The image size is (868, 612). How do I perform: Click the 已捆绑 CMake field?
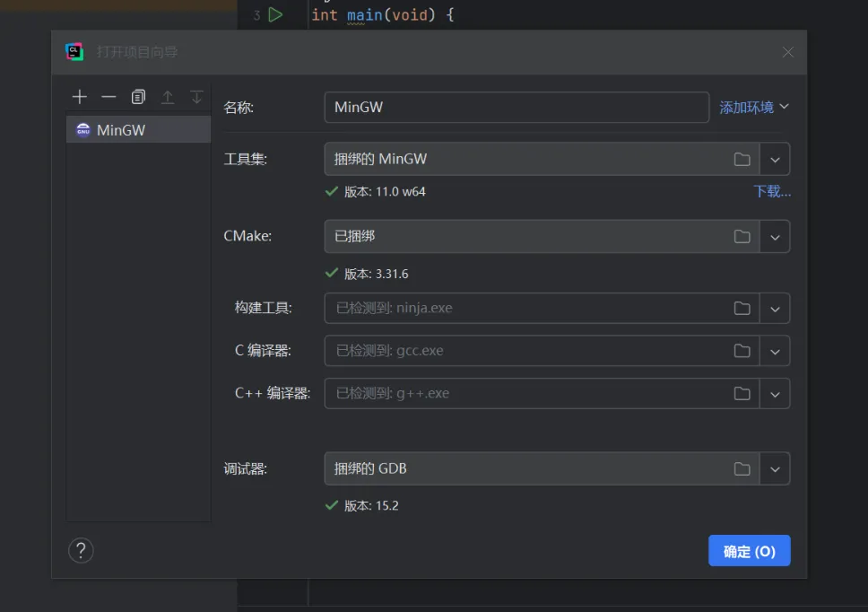tap(542, 237)
